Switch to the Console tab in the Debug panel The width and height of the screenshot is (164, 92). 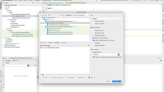pyautogui.click(x=16, y=60)
